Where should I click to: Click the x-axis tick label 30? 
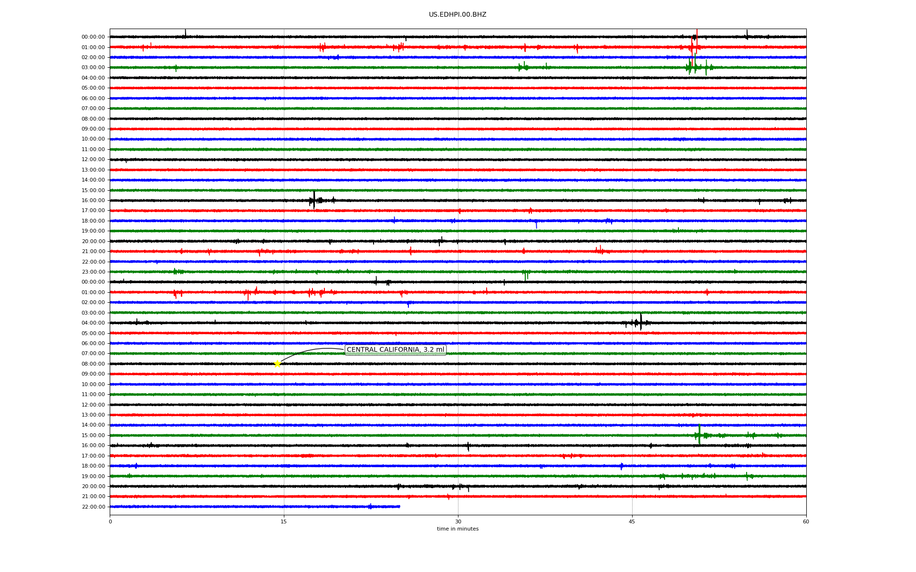point(458,521)
